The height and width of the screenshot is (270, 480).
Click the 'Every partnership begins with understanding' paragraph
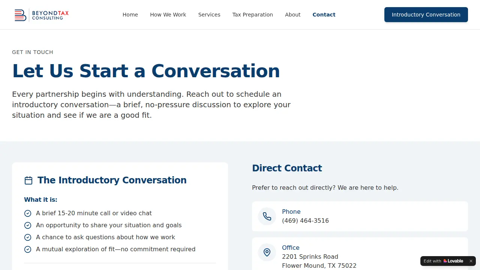151,105
